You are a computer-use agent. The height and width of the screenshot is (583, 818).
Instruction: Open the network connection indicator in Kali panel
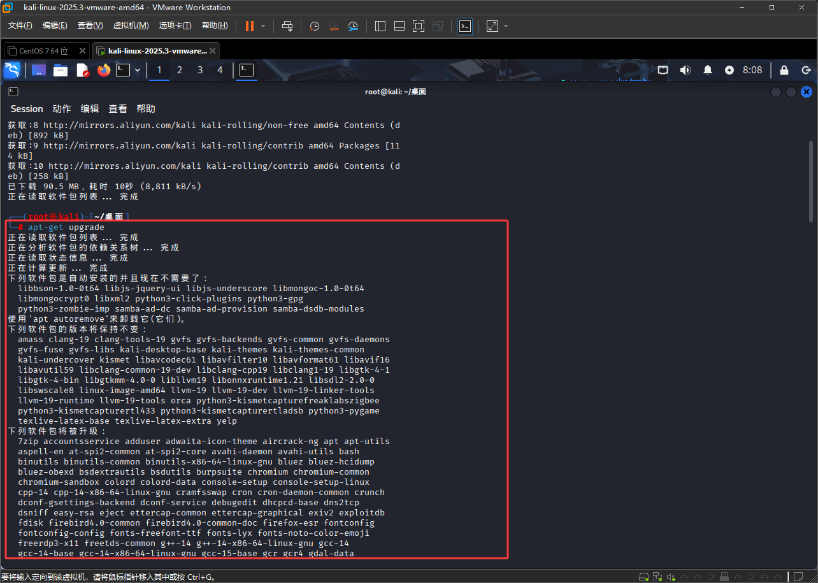coord(663,70)
